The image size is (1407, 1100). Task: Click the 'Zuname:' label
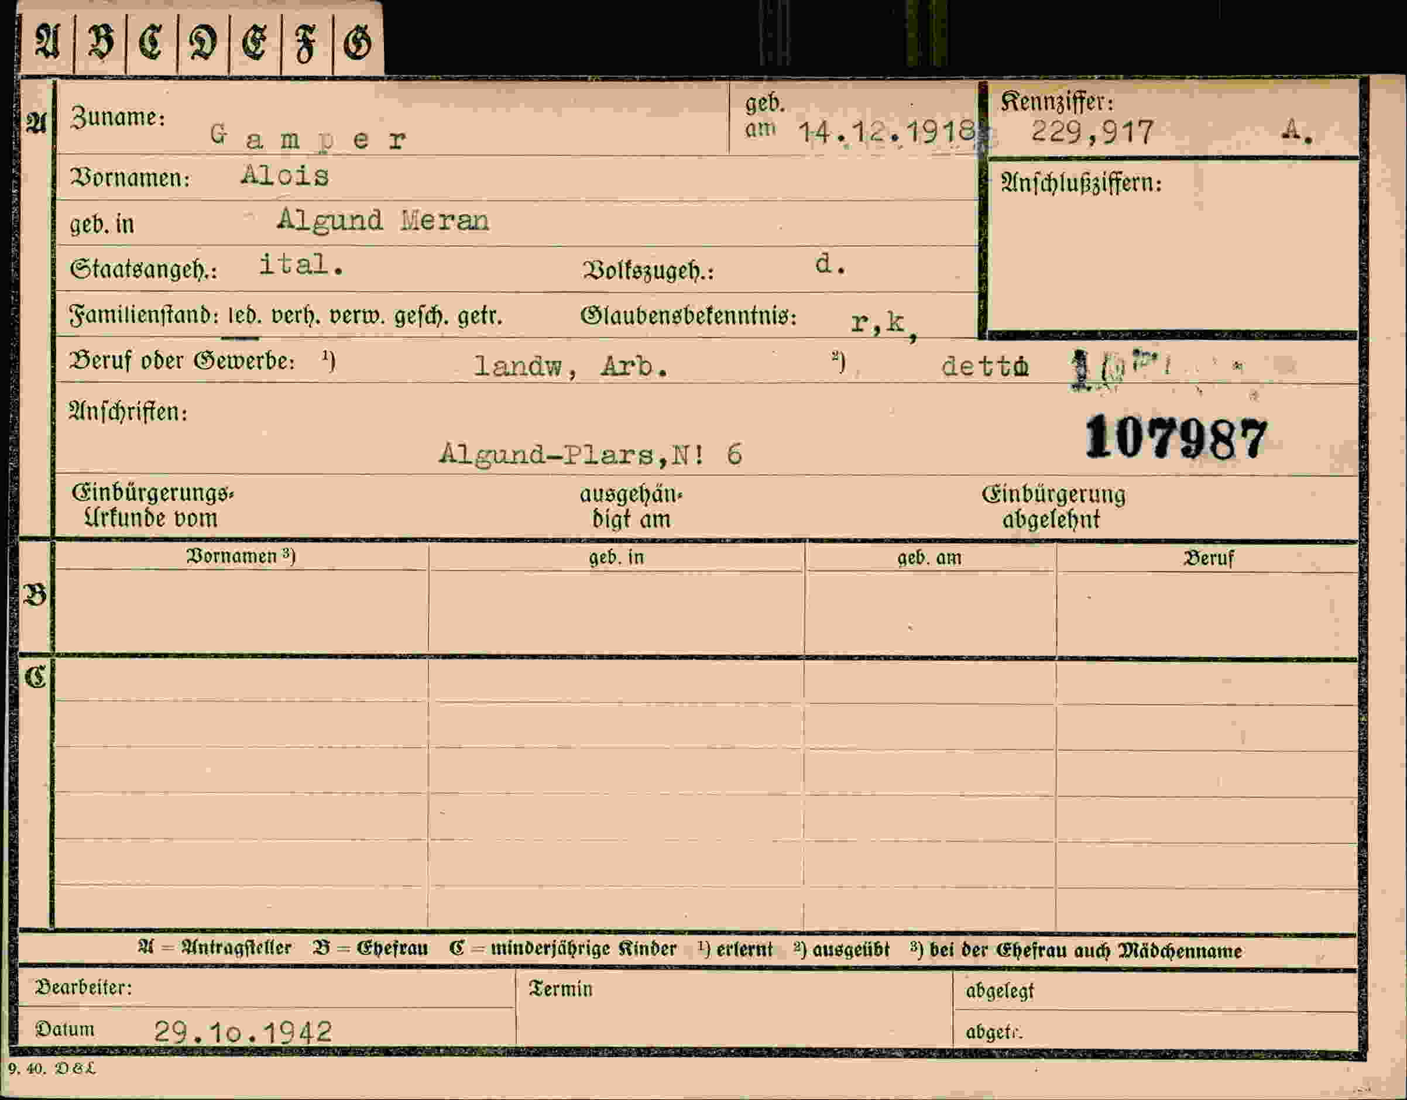(x=118, y=117)
